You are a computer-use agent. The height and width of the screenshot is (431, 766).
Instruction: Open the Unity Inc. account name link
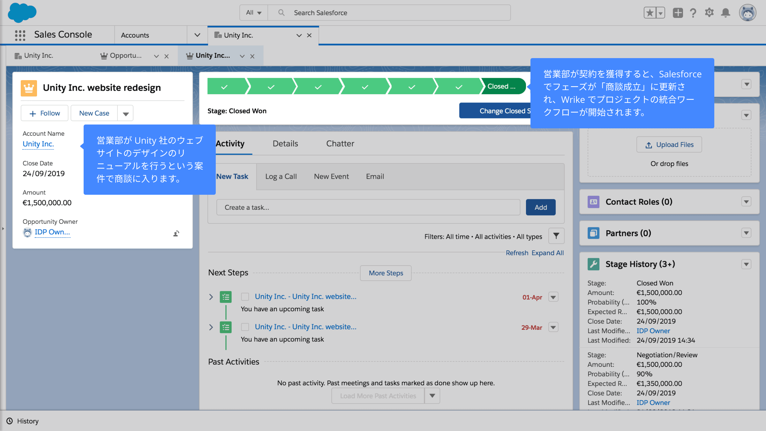point(38,144)
